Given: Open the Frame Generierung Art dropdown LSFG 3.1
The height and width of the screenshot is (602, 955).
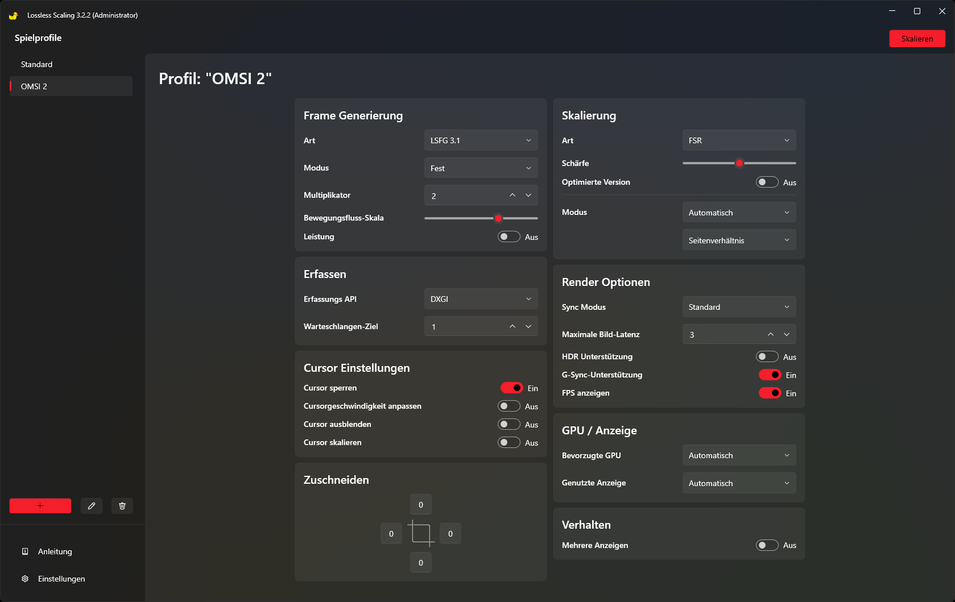Looking at the screenshot, I should pyautogui.click(x=481, y=140).
